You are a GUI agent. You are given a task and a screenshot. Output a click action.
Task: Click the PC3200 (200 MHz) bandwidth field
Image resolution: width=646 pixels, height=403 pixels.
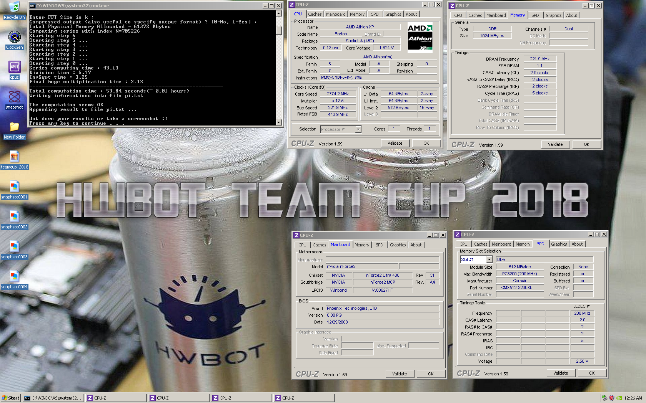(x=519, y=274)
